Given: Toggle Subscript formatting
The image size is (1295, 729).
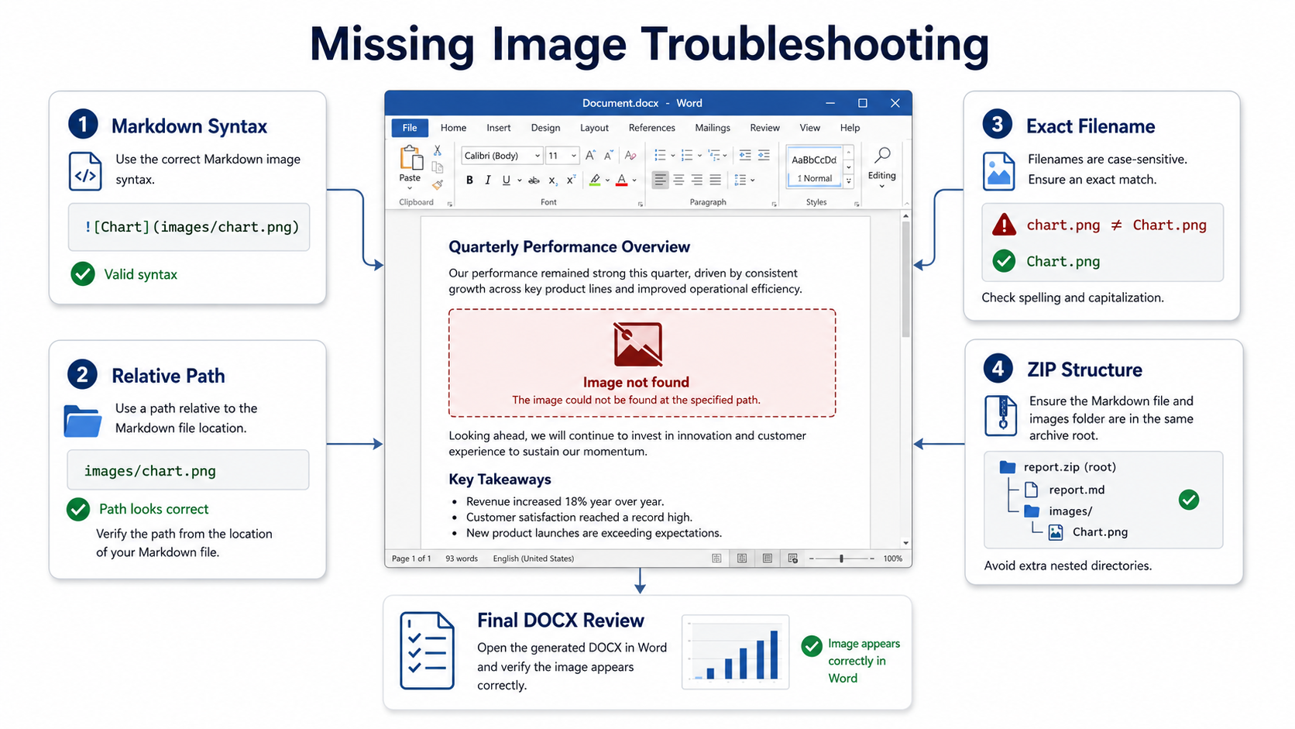Looking at the screenshot, I should (552, 181).
